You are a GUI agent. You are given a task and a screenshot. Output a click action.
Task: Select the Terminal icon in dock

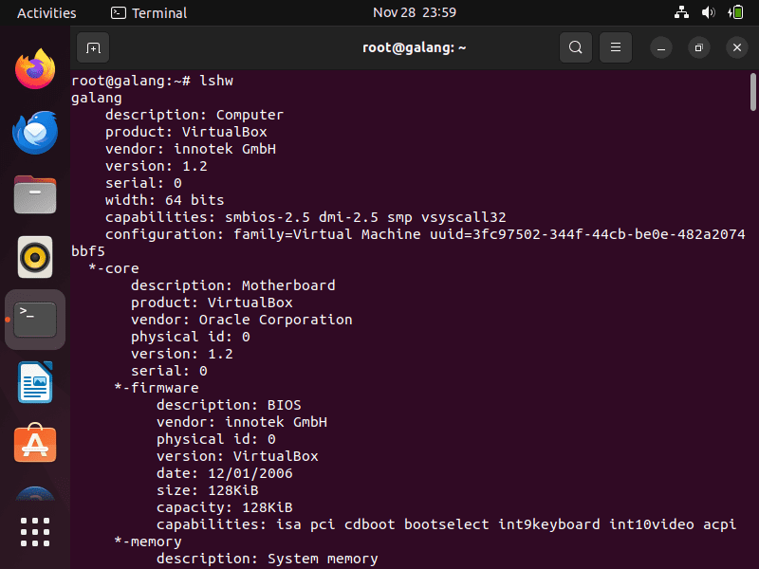[x=35, y=320]
